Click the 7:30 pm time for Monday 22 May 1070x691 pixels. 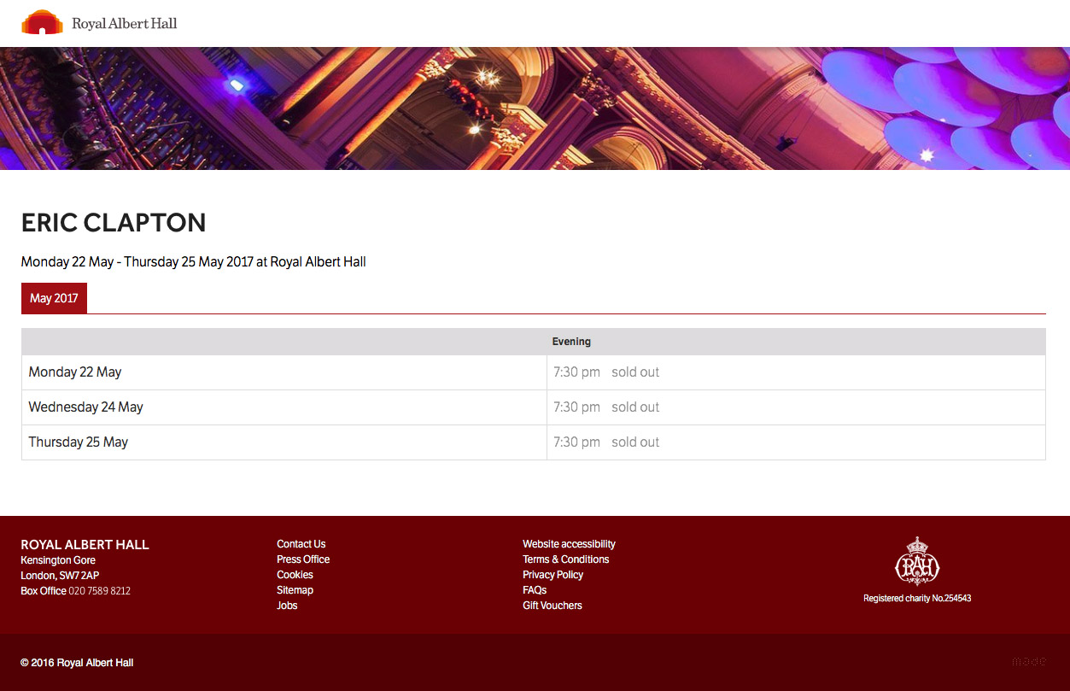(576, 372)
